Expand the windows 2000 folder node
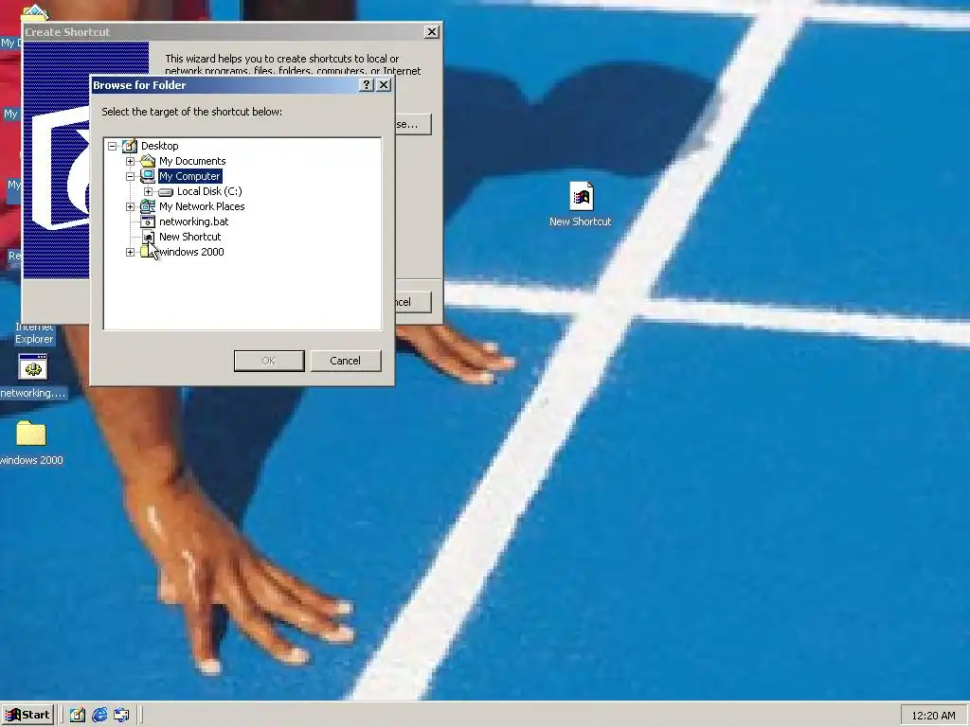Screen dimensions: 970x727 [x=130, y=252]
